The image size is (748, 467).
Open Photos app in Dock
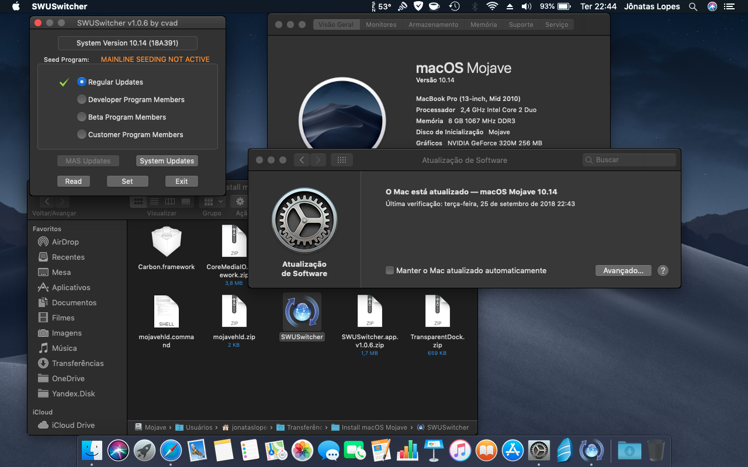tap(302, 451)
